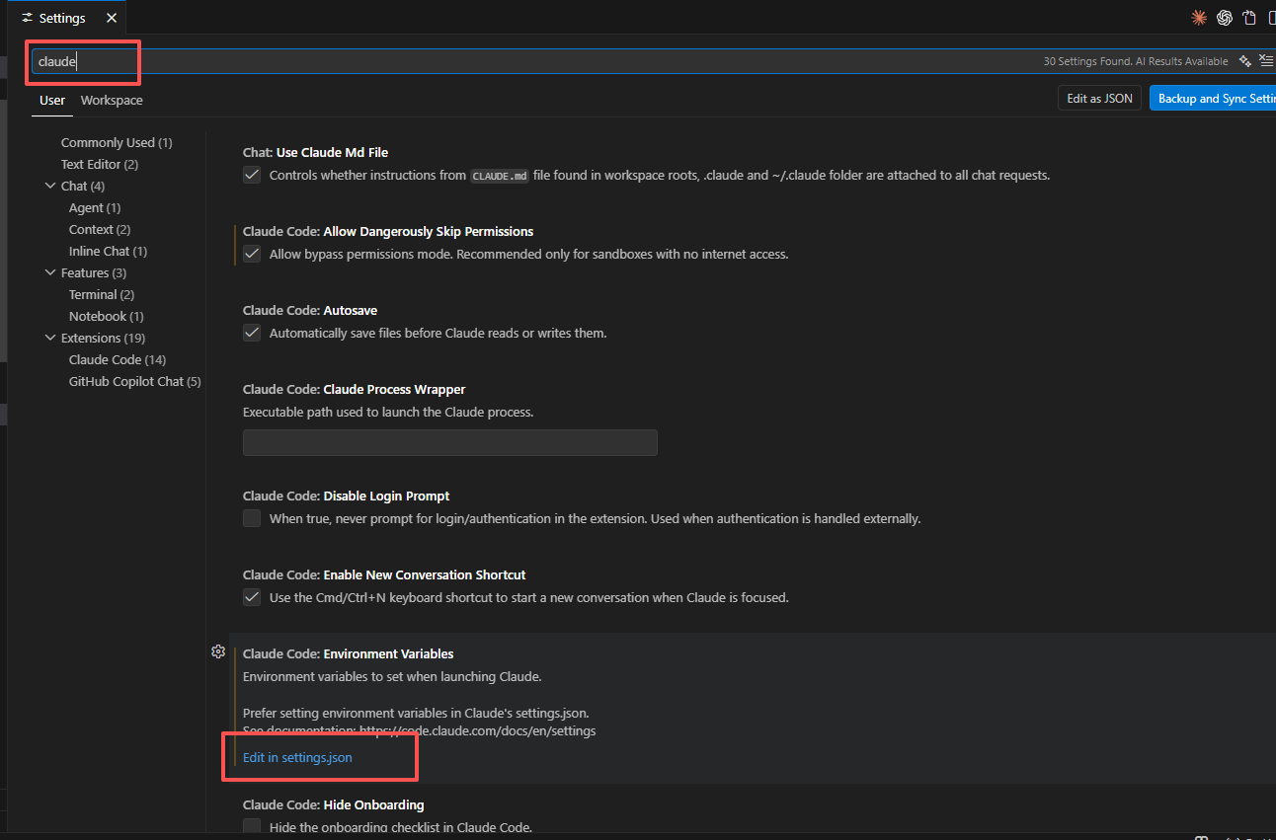Select Text Editor (2) in the settings tree
The height and width of the screenshot is (840, 1276).
pyautogui.click(x=100, y=165)
